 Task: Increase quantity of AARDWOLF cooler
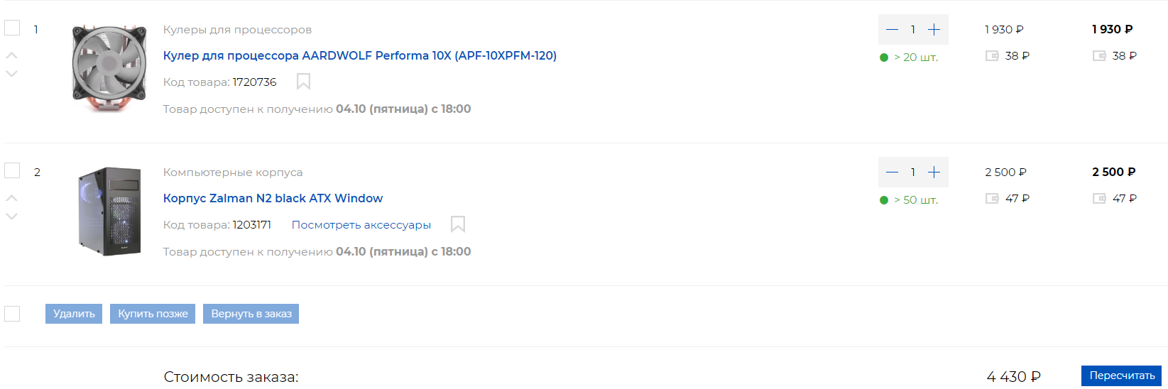(x=934, y=30)
